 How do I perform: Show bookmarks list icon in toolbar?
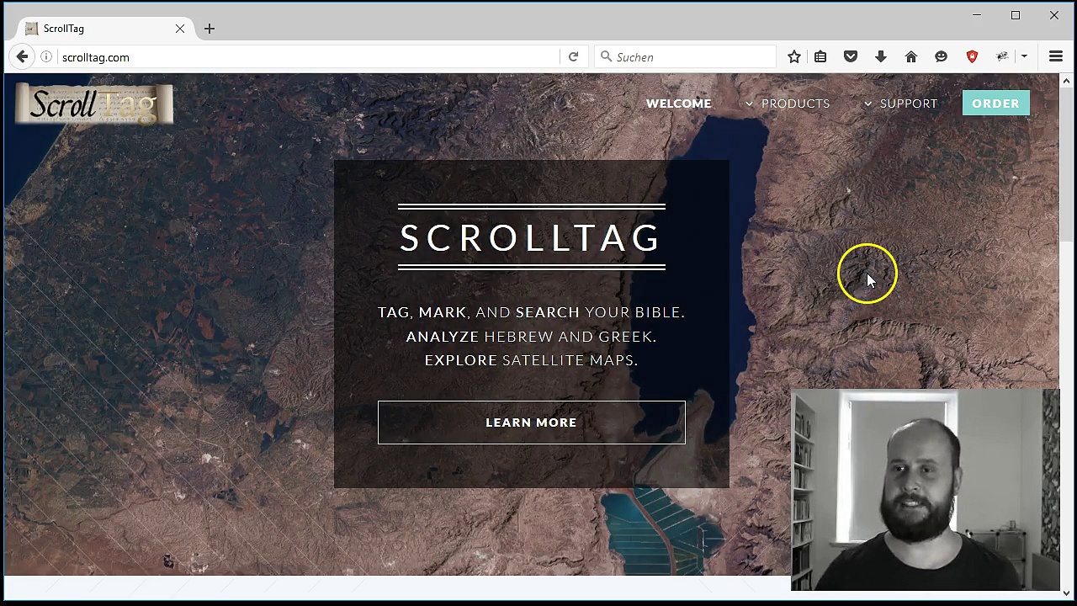tap(820, 57)
